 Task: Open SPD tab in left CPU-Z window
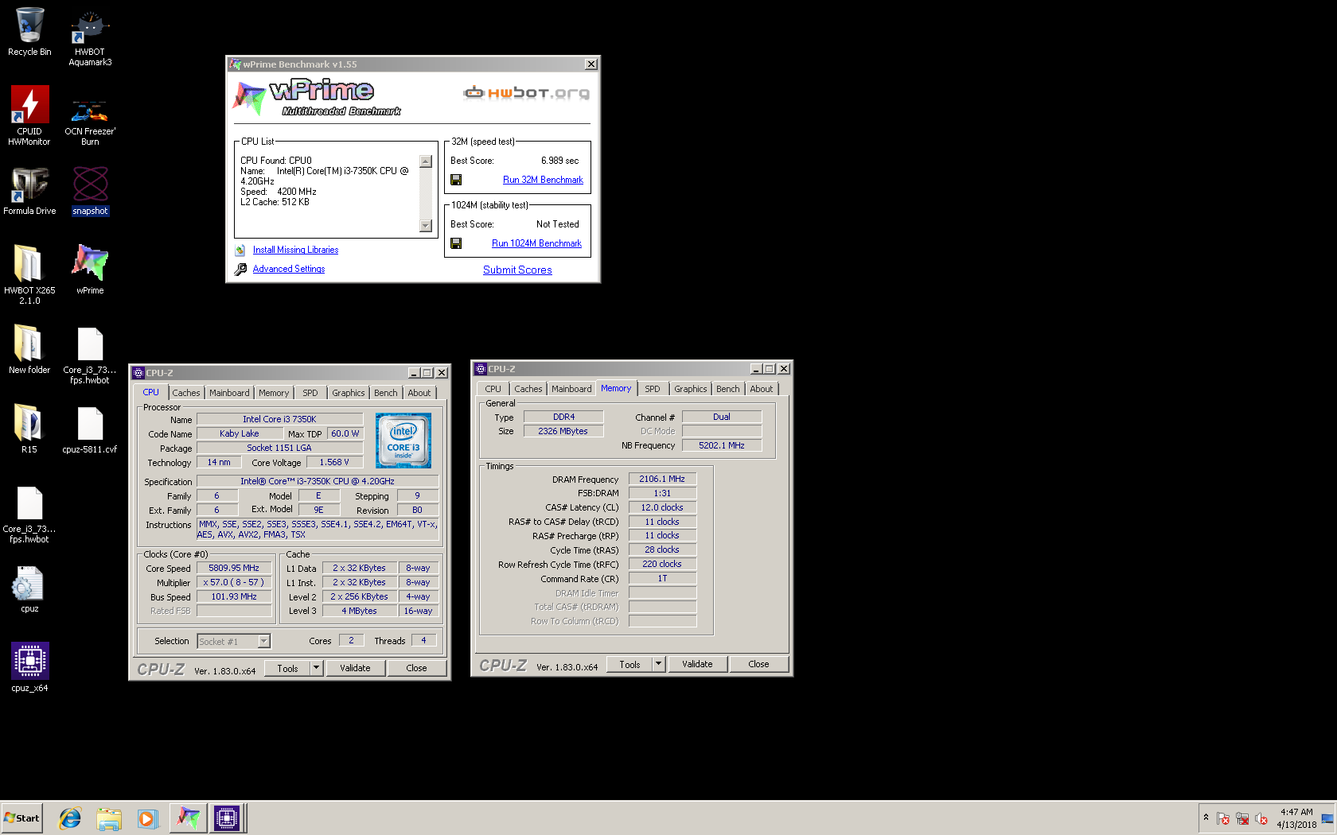pos(310,393)
